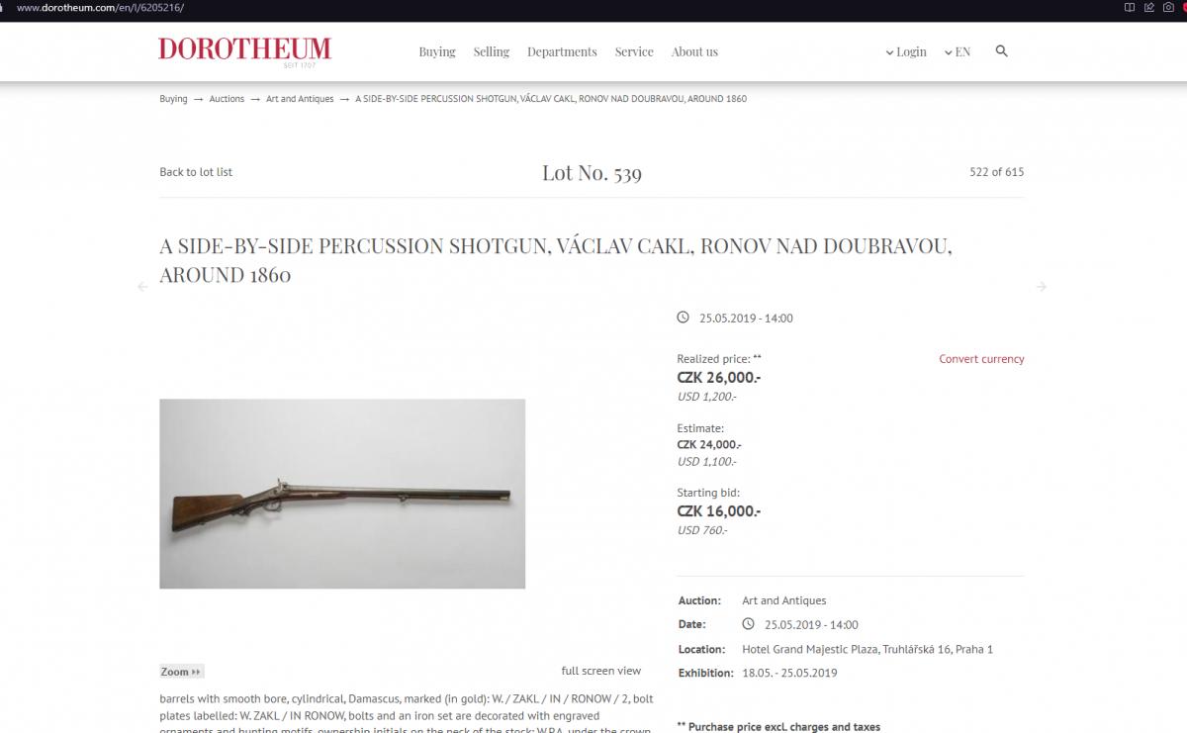Expand the EN language selector
Image resolution: width=1187 pixels, height=733 pixels.
coord(958,51)
